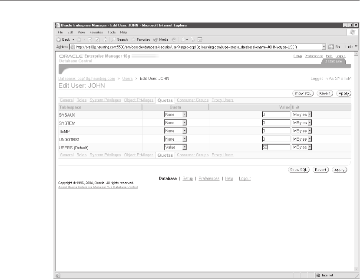Screen dimensions: 360x279
Task: Click the Stop loading icon
Action: (x=90, y=39)
